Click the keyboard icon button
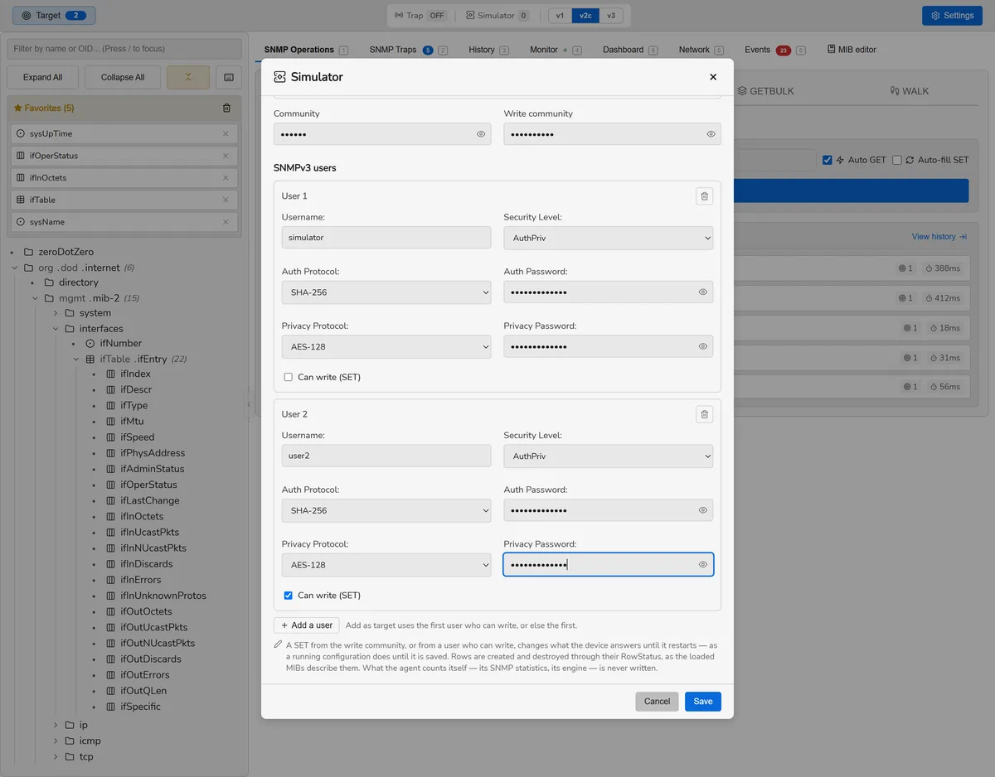Viewport: 995px width, 777px height. click(228, 77)
